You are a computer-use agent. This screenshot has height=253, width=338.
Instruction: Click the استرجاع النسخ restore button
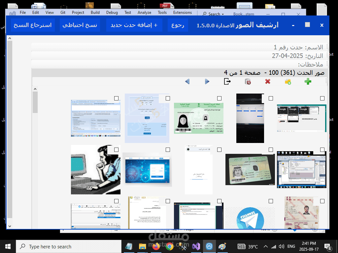coord(33,25)
